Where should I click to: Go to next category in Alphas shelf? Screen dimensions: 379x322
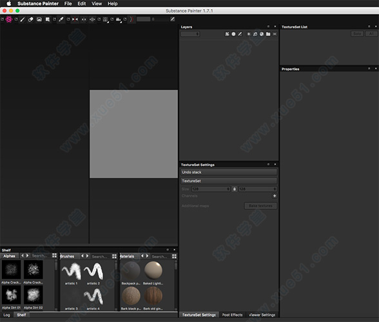pyautogui.click(x=27, y=256)
